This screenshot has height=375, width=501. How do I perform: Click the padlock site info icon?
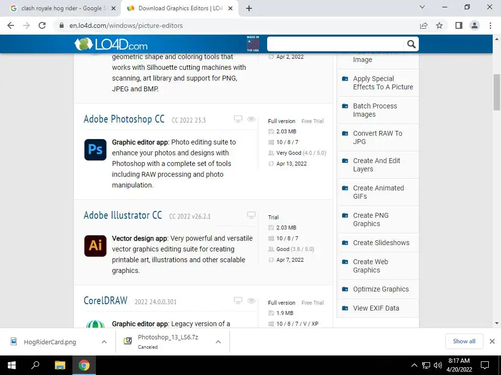click(x=62, y=25)
